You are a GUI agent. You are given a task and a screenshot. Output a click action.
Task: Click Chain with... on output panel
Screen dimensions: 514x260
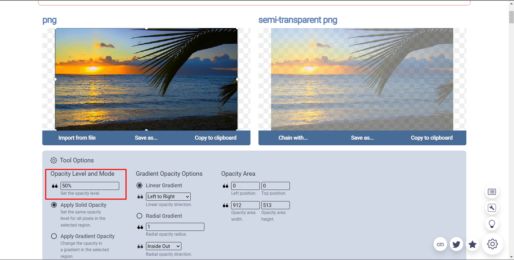pyautogui.click(x=293, y=138)
